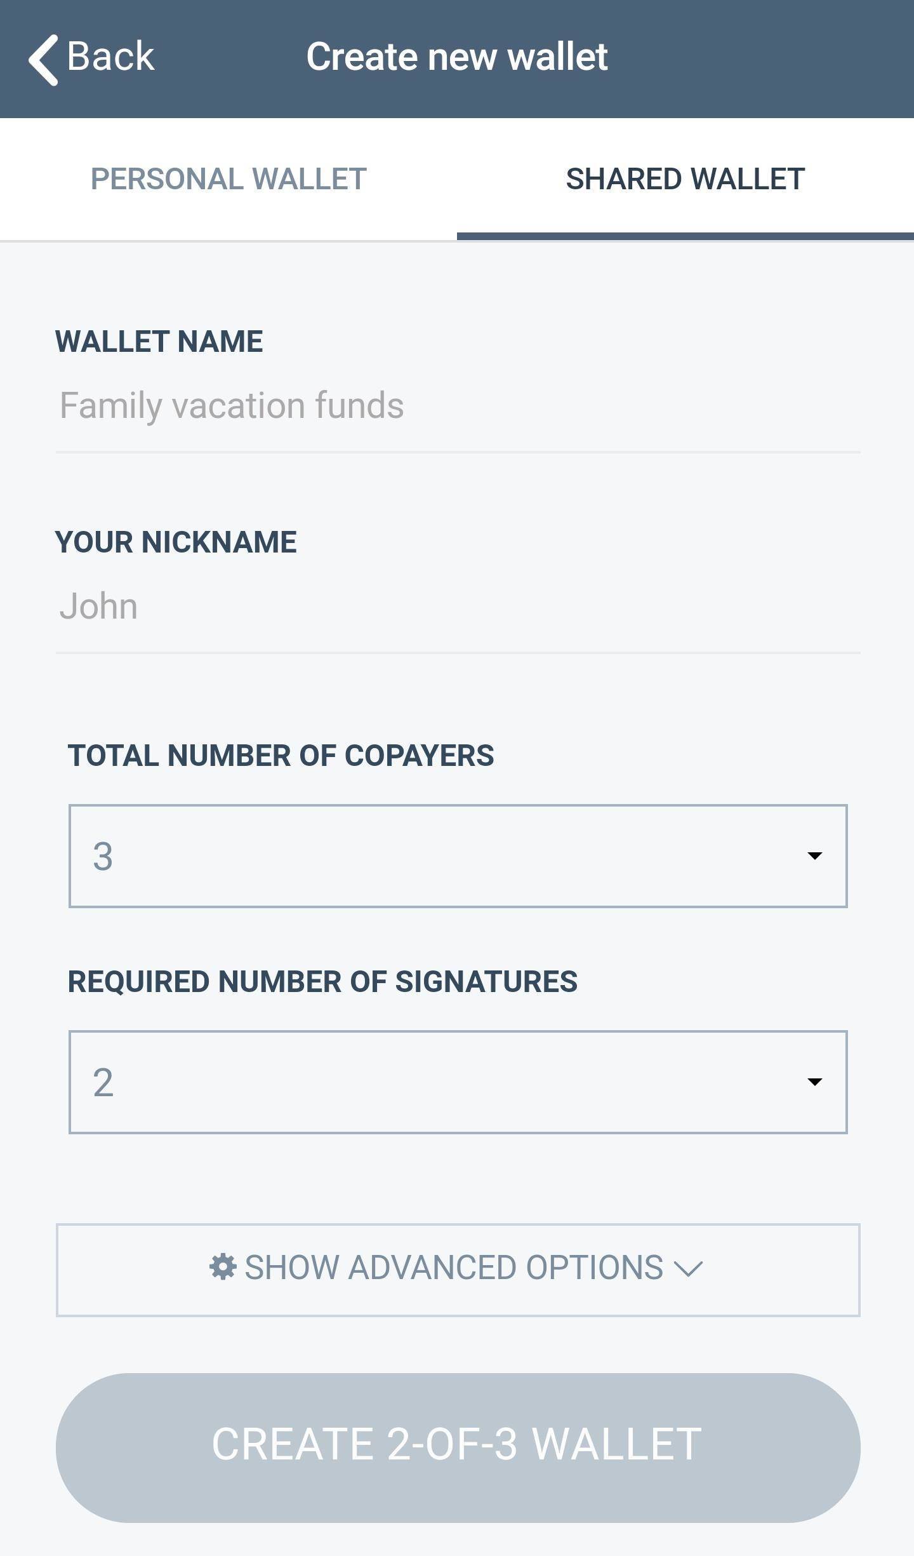Image resolution: width=914 pixels, height=1556 pixels.
Task: Click the Create new wallet header title
Action: pos(457,57)
